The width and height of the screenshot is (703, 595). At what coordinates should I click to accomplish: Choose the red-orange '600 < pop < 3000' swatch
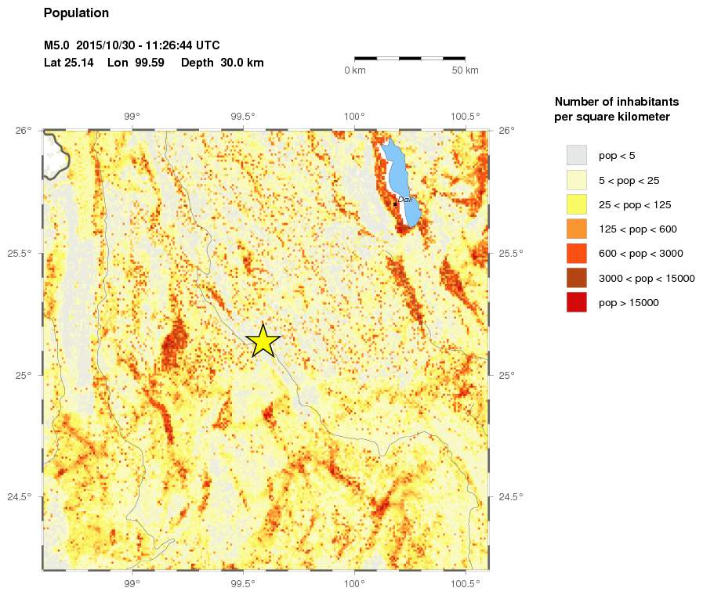(x=577, y=253)
